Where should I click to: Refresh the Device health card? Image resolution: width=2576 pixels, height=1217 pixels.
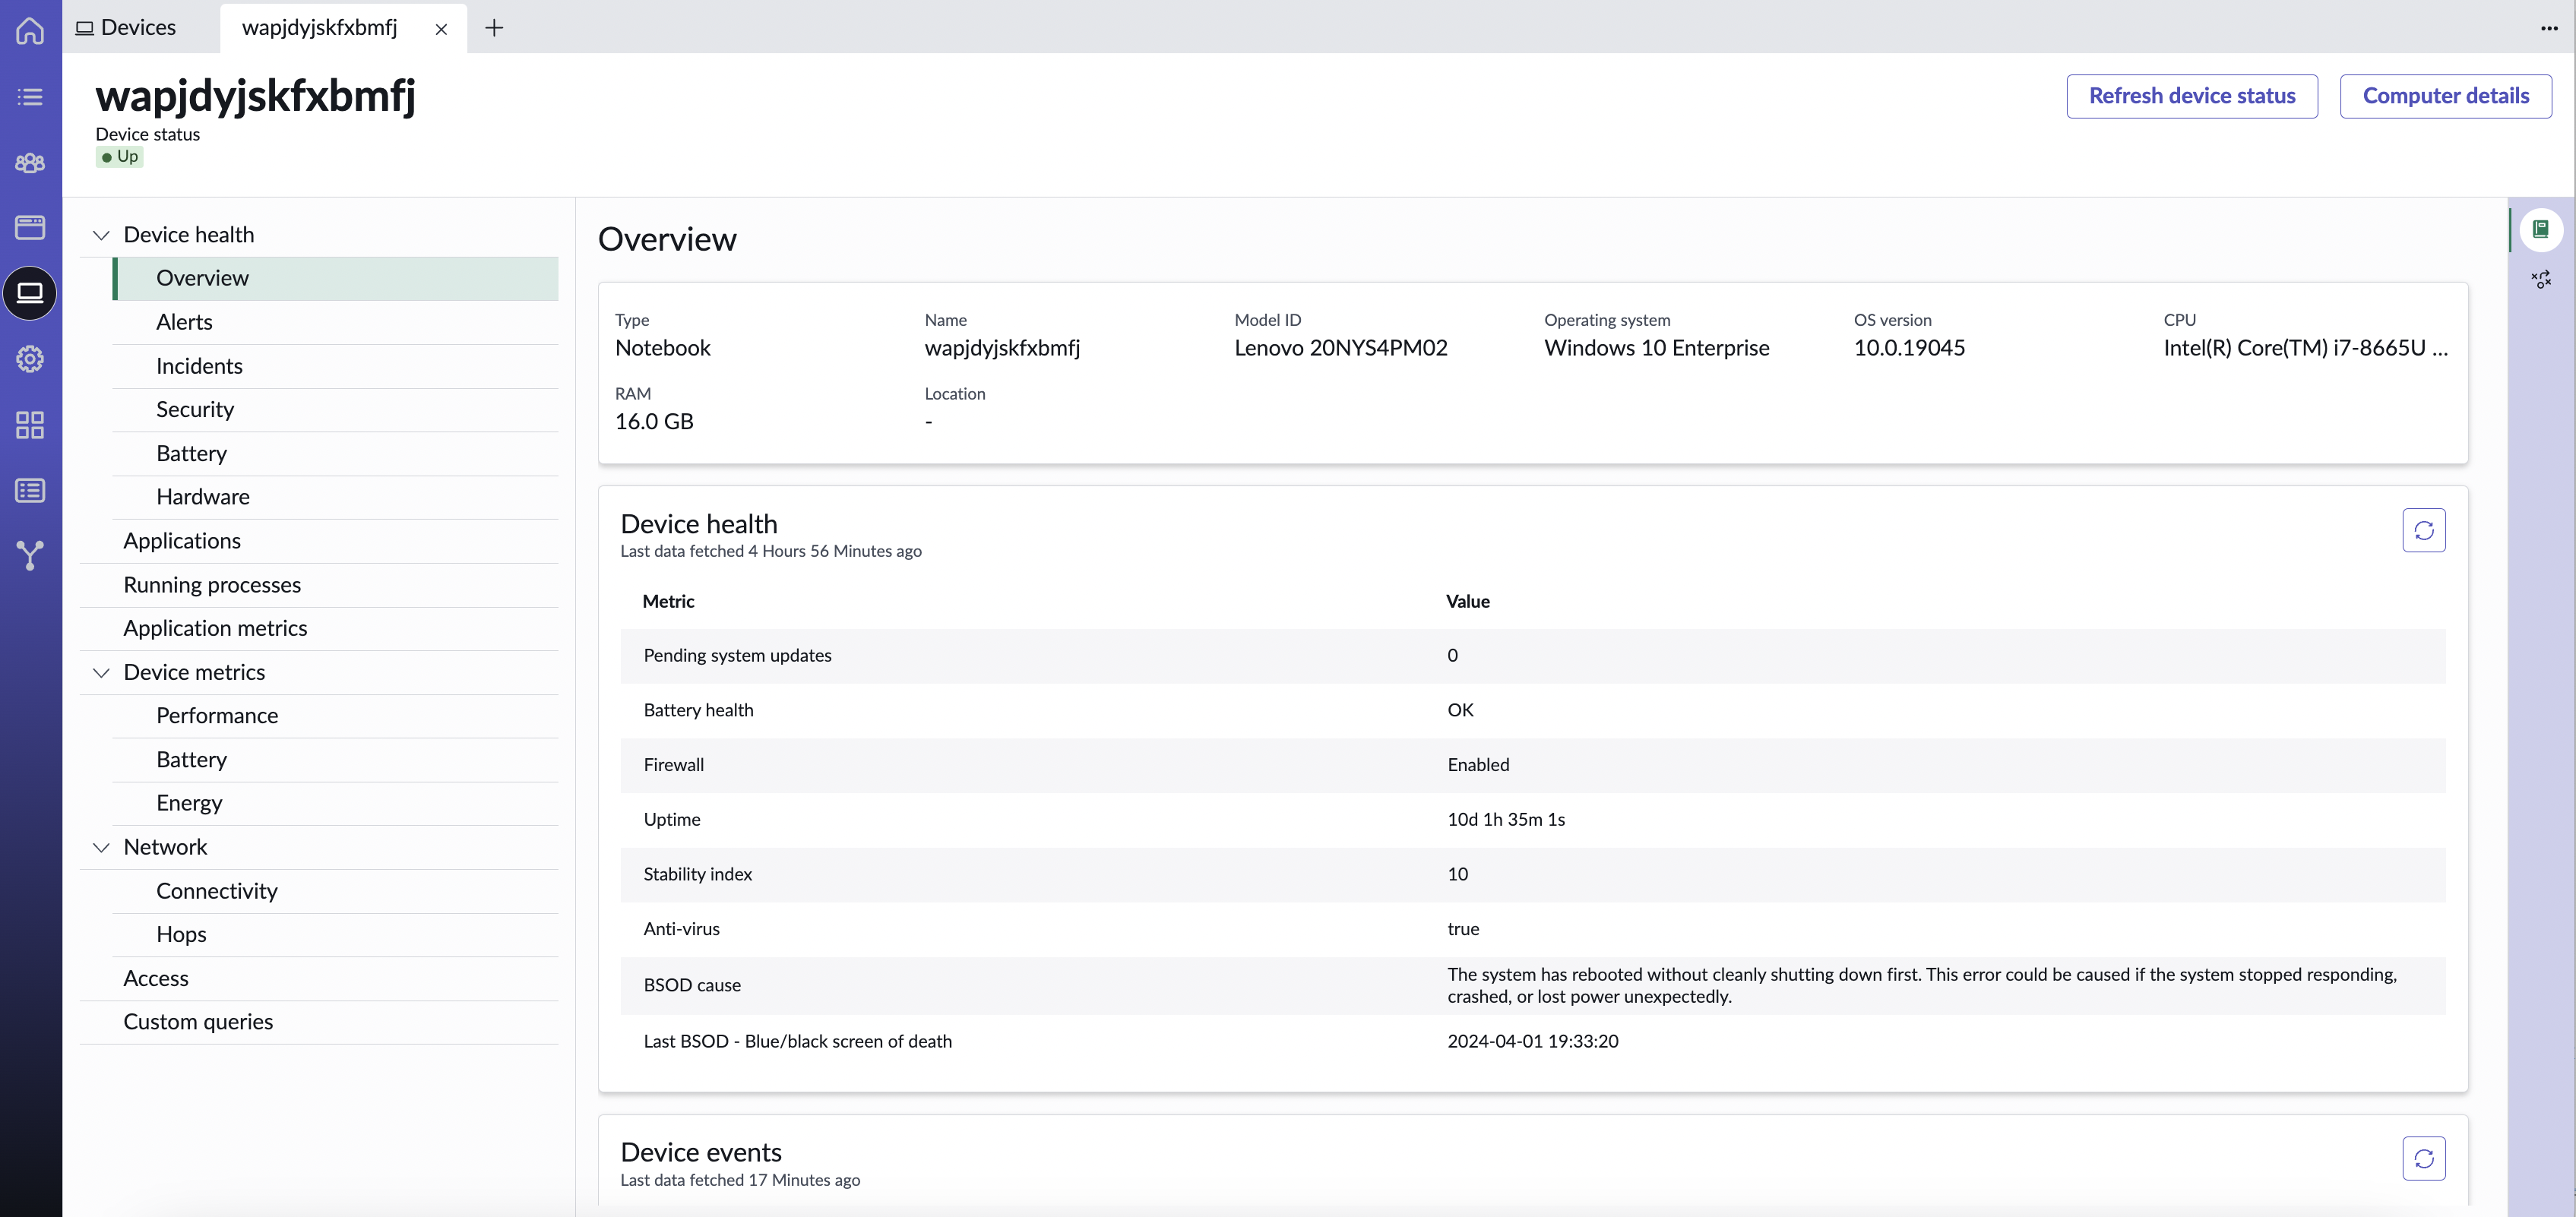click(2424, 530)
